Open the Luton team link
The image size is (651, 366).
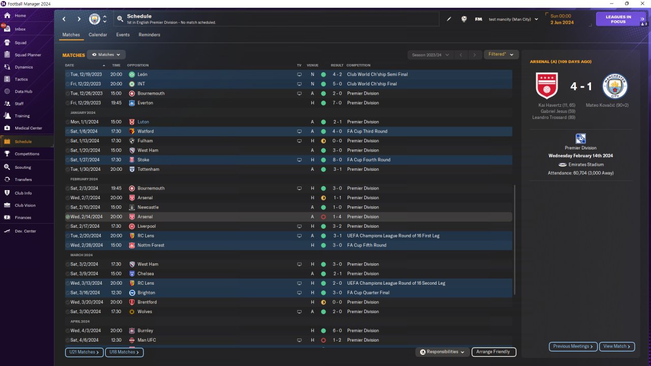pos(143,122)
